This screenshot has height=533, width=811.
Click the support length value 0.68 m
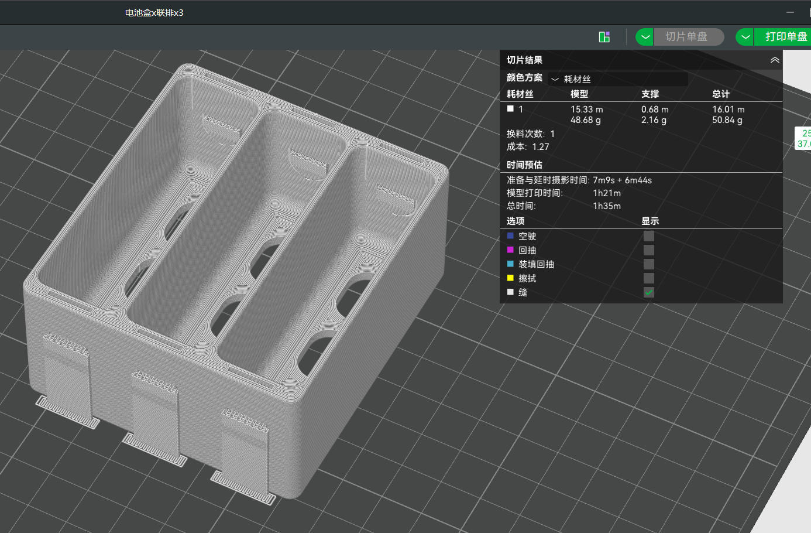coord(655,110)
